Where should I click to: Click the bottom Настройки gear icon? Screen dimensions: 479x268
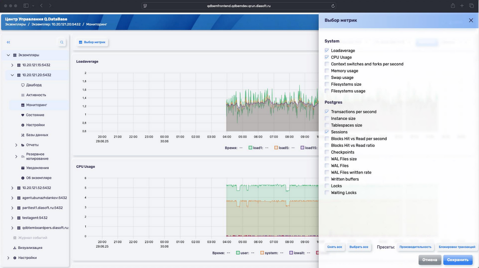pyautogui.click(x=15, y=258)
